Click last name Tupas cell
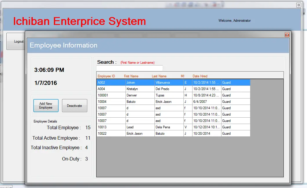307x188 pixels. (x=169, y=95)
